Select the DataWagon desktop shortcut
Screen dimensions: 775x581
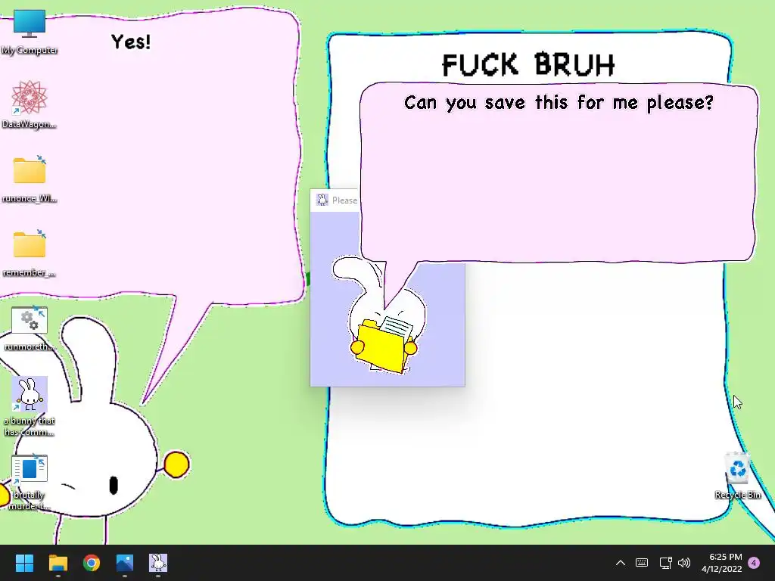tap(30, 104)
